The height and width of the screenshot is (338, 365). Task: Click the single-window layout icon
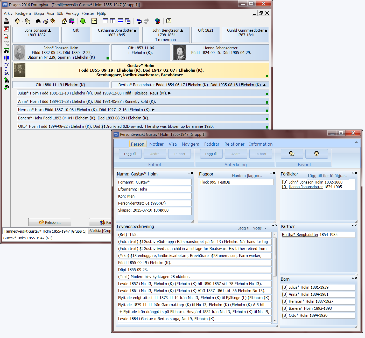(x=105, y=21)
